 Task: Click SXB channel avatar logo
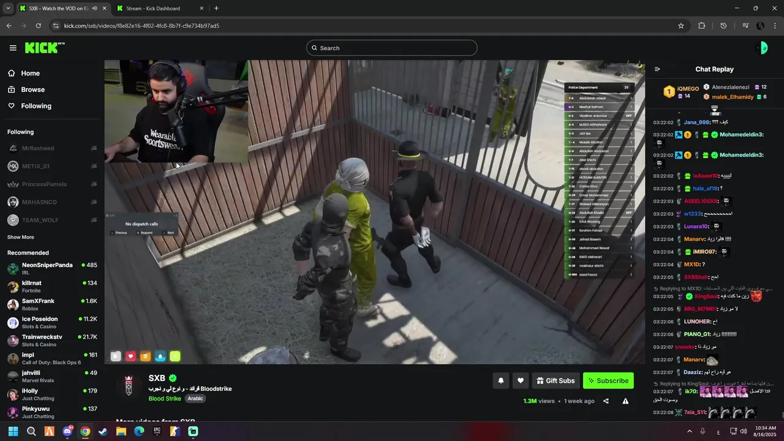pyautogui.click(x=129, y=386)
